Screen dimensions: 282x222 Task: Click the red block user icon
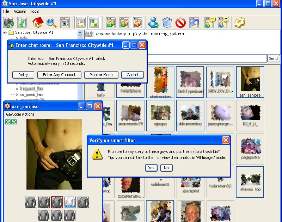click(180, 23)
